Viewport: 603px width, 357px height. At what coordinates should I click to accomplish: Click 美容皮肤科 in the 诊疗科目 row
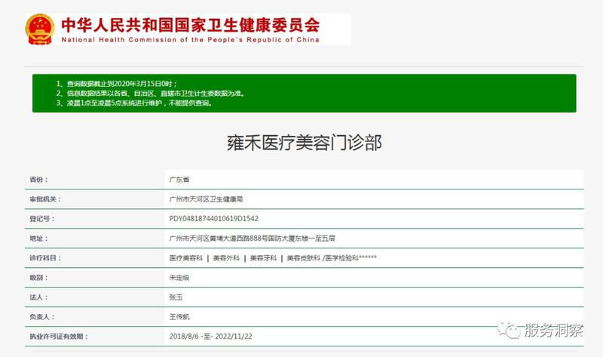[301, 258]
